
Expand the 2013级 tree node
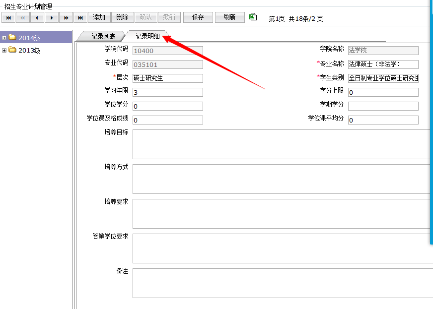pyautogui.click(x=4, y=50)
